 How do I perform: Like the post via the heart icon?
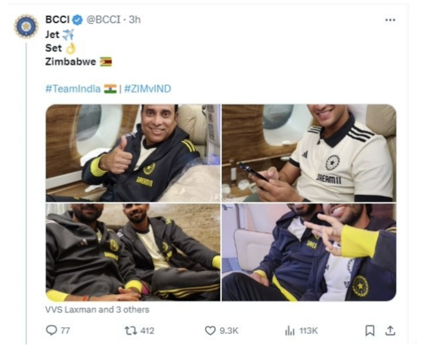pos(210,330)
